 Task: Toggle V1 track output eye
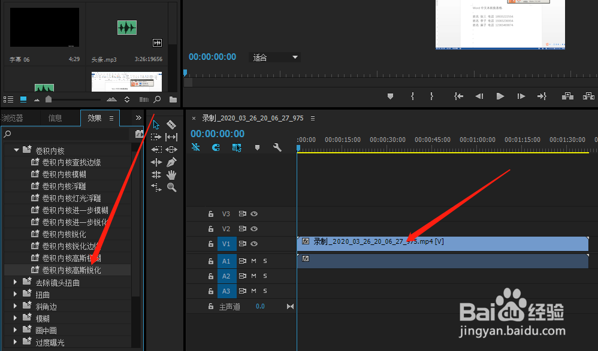tap(254, 244)
